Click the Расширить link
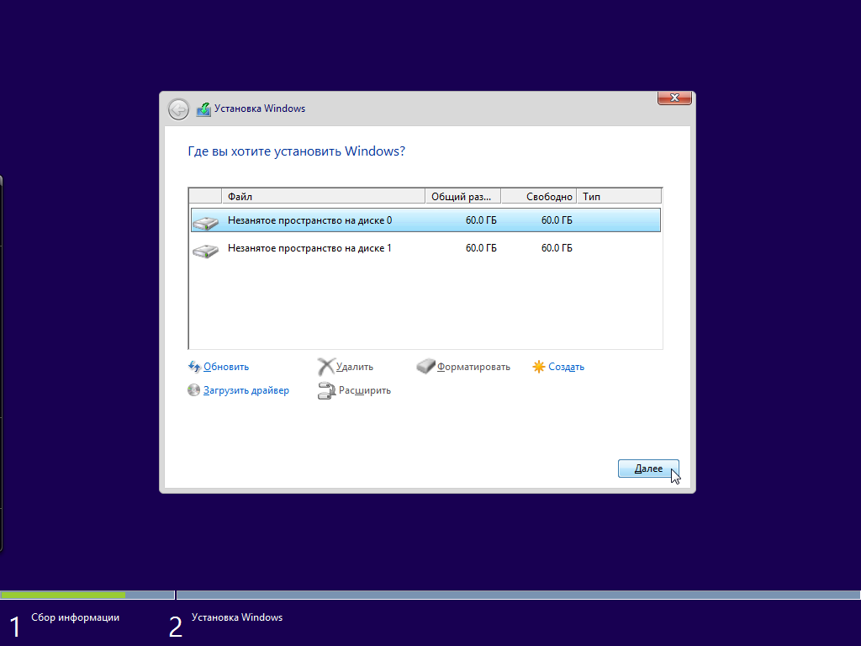The image size is (861, 646). (365, 390)
